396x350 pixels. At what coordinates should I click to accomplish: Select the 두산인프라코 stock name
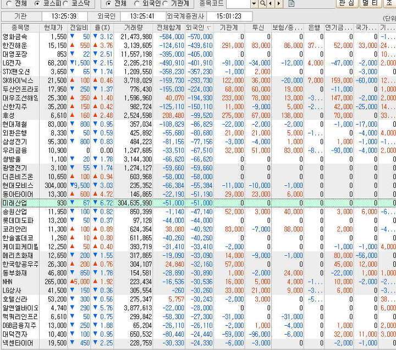tap(20, 89)
